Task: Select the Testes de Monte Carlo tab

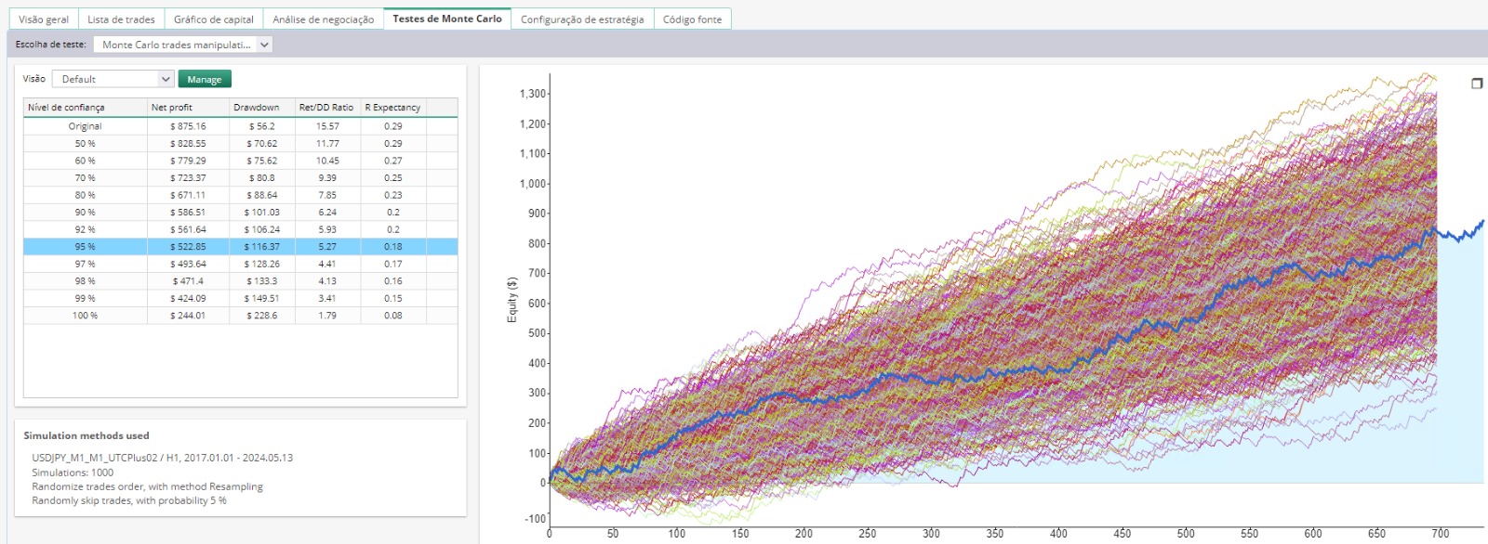Action: point(447,19)
